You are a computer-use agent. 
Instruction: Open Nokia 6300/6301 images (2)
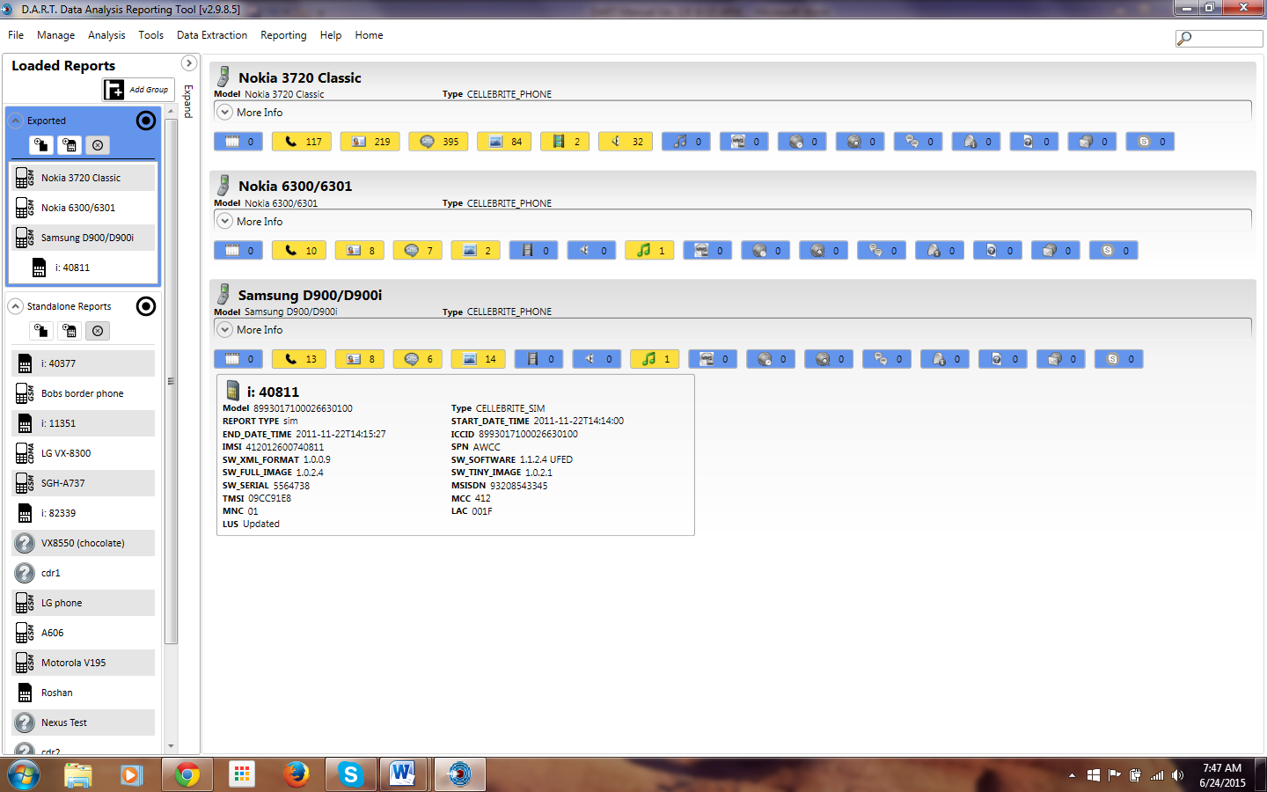[476, 251]
